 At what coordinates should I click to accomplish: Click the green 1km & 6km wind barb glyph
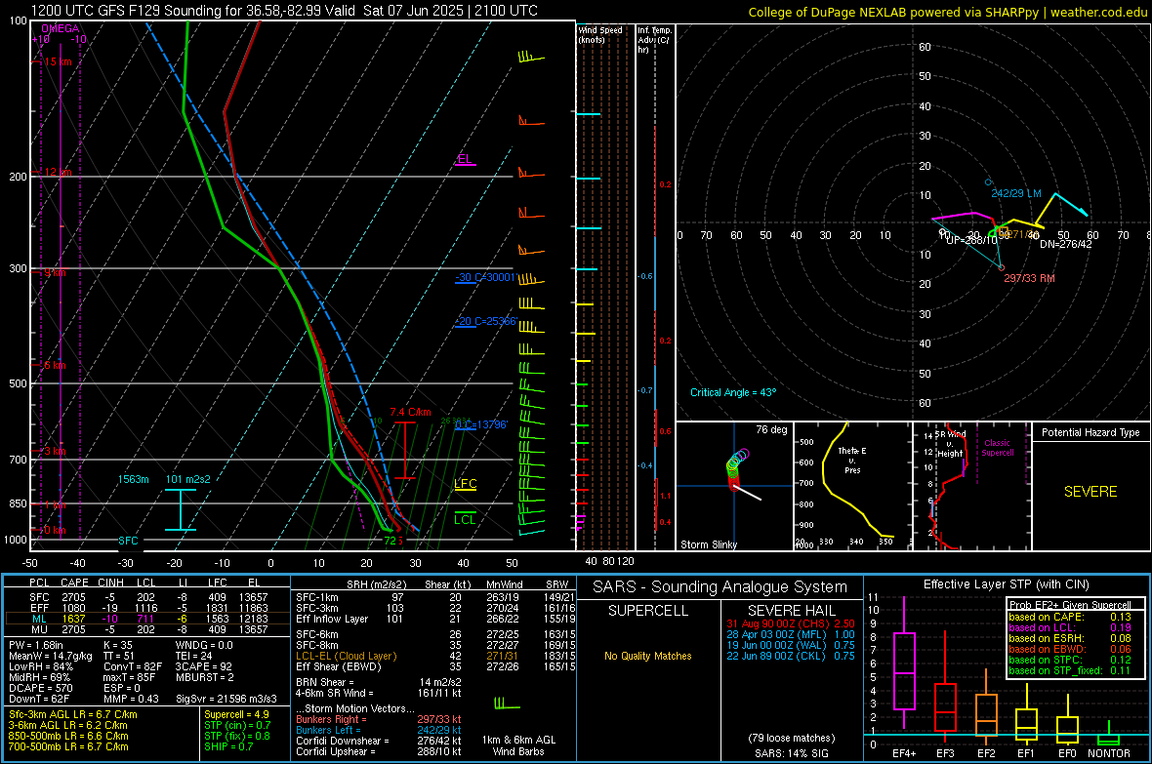tap(507, 704)
